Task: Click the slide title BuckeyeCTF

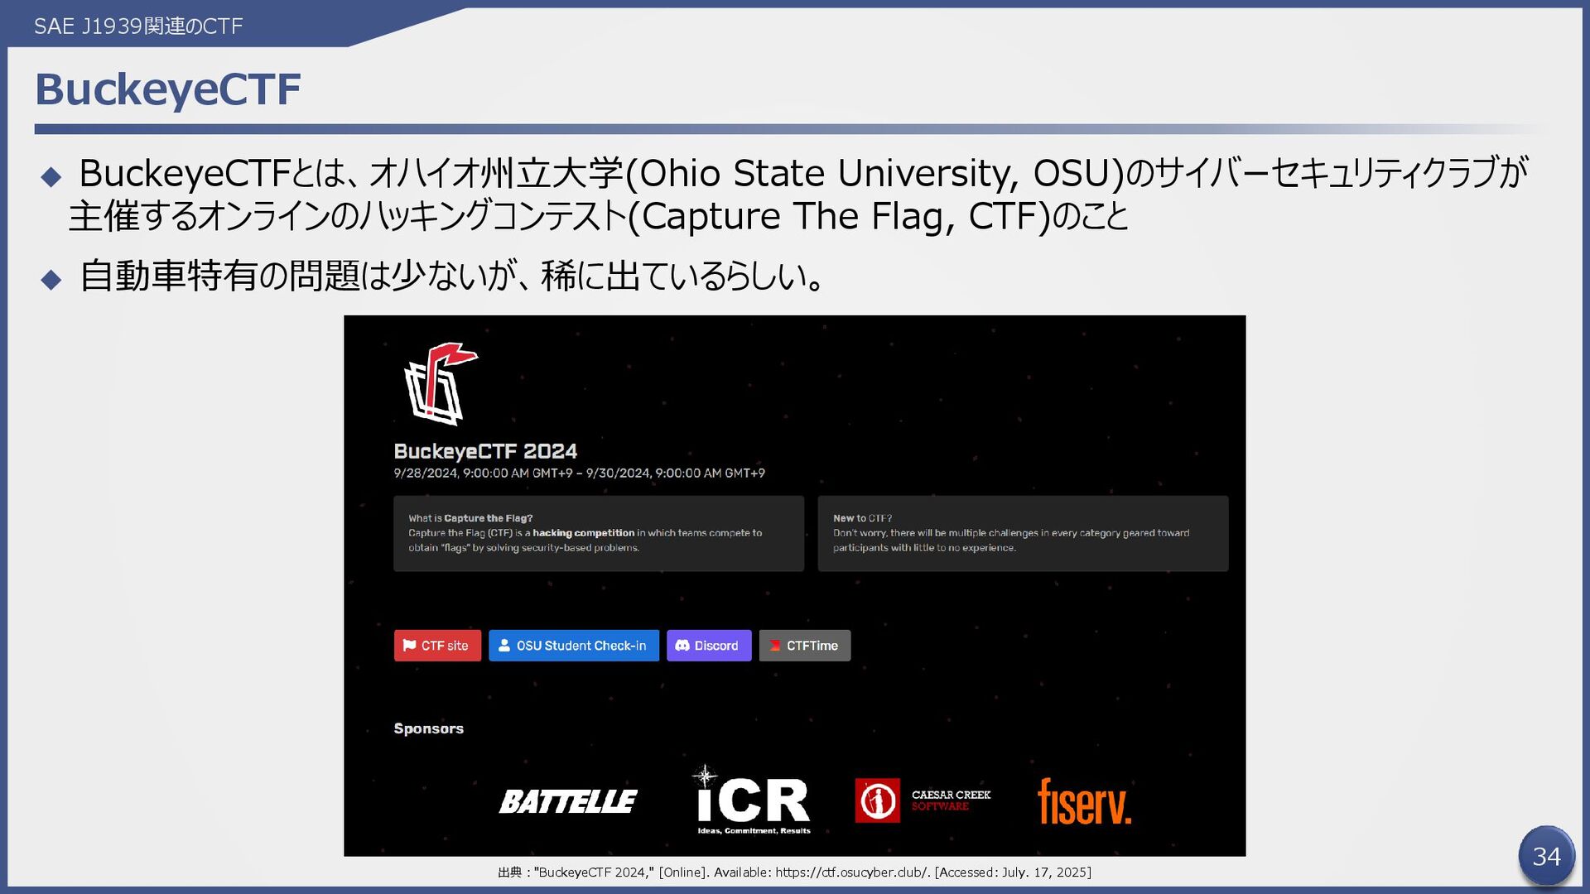Action: click(x=168, y=89)
